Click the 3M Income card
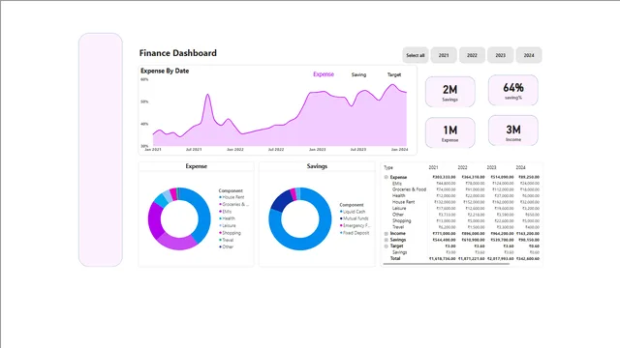Image resolution: width=620 pixels, height=348 pixels. 513,130
